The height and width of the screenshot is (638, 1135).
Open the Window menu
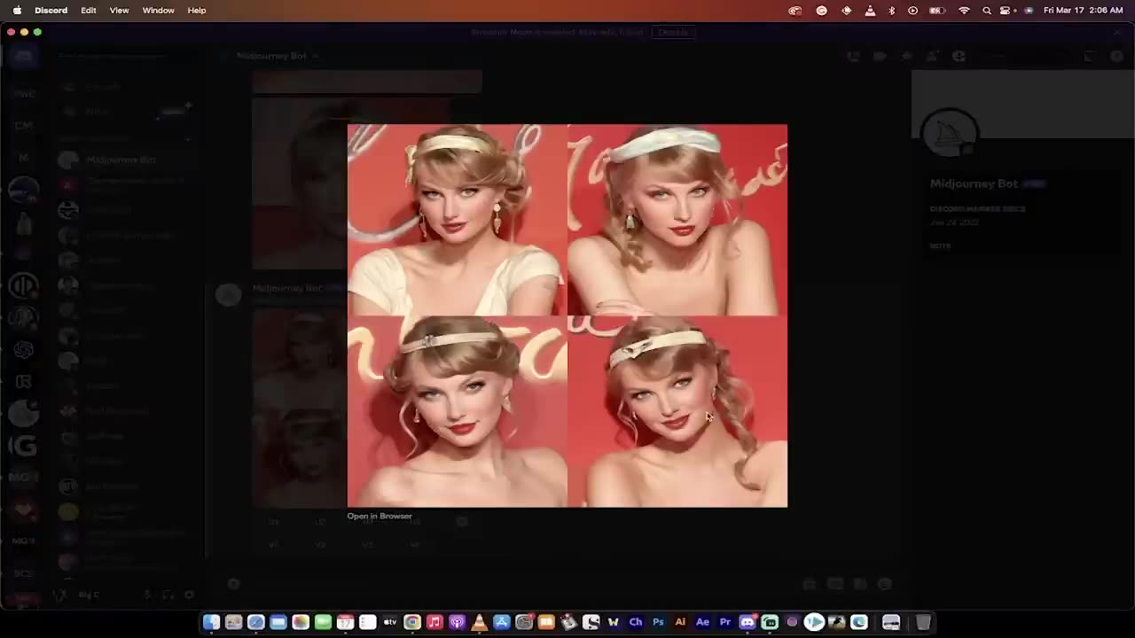[x=158, y=11]
